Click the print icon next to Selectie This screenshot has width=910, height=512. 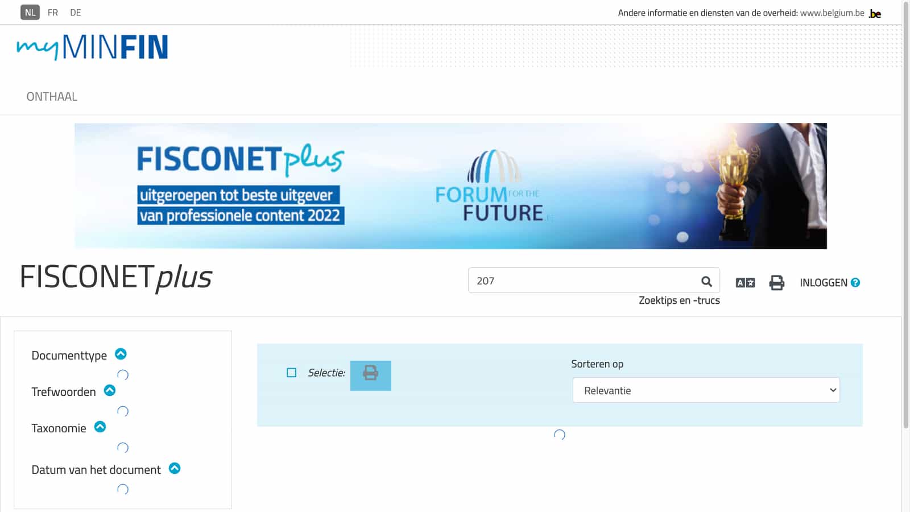tap(371, 375)
